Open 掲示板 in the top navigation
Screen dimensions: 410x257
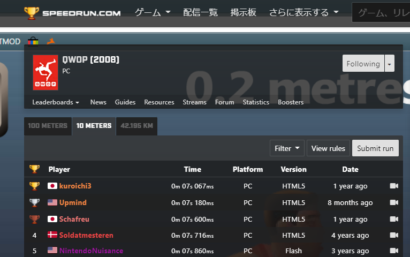coord(243,12)
